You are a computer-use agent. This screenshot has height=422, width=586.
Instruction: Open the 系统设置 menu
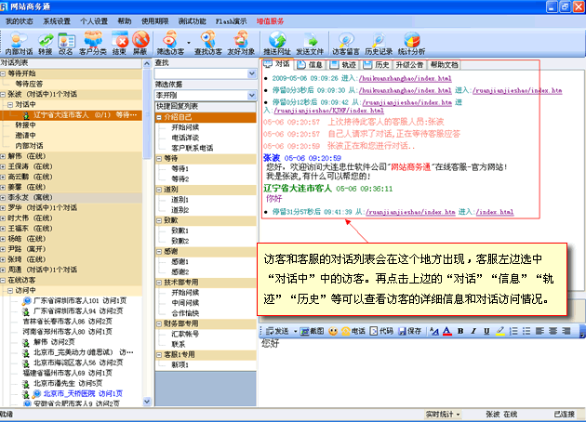point(58,20)
